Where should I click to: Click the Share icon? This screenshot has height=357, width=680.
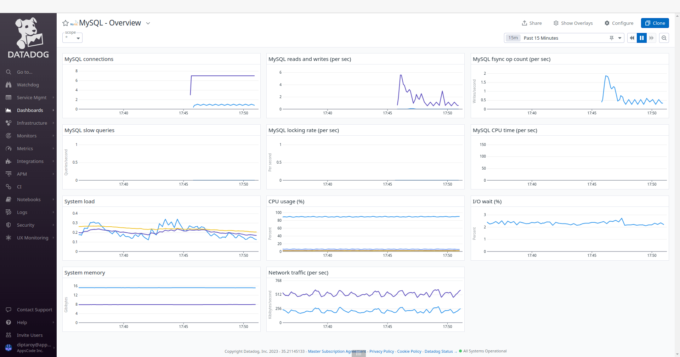[x=525, y=23]
